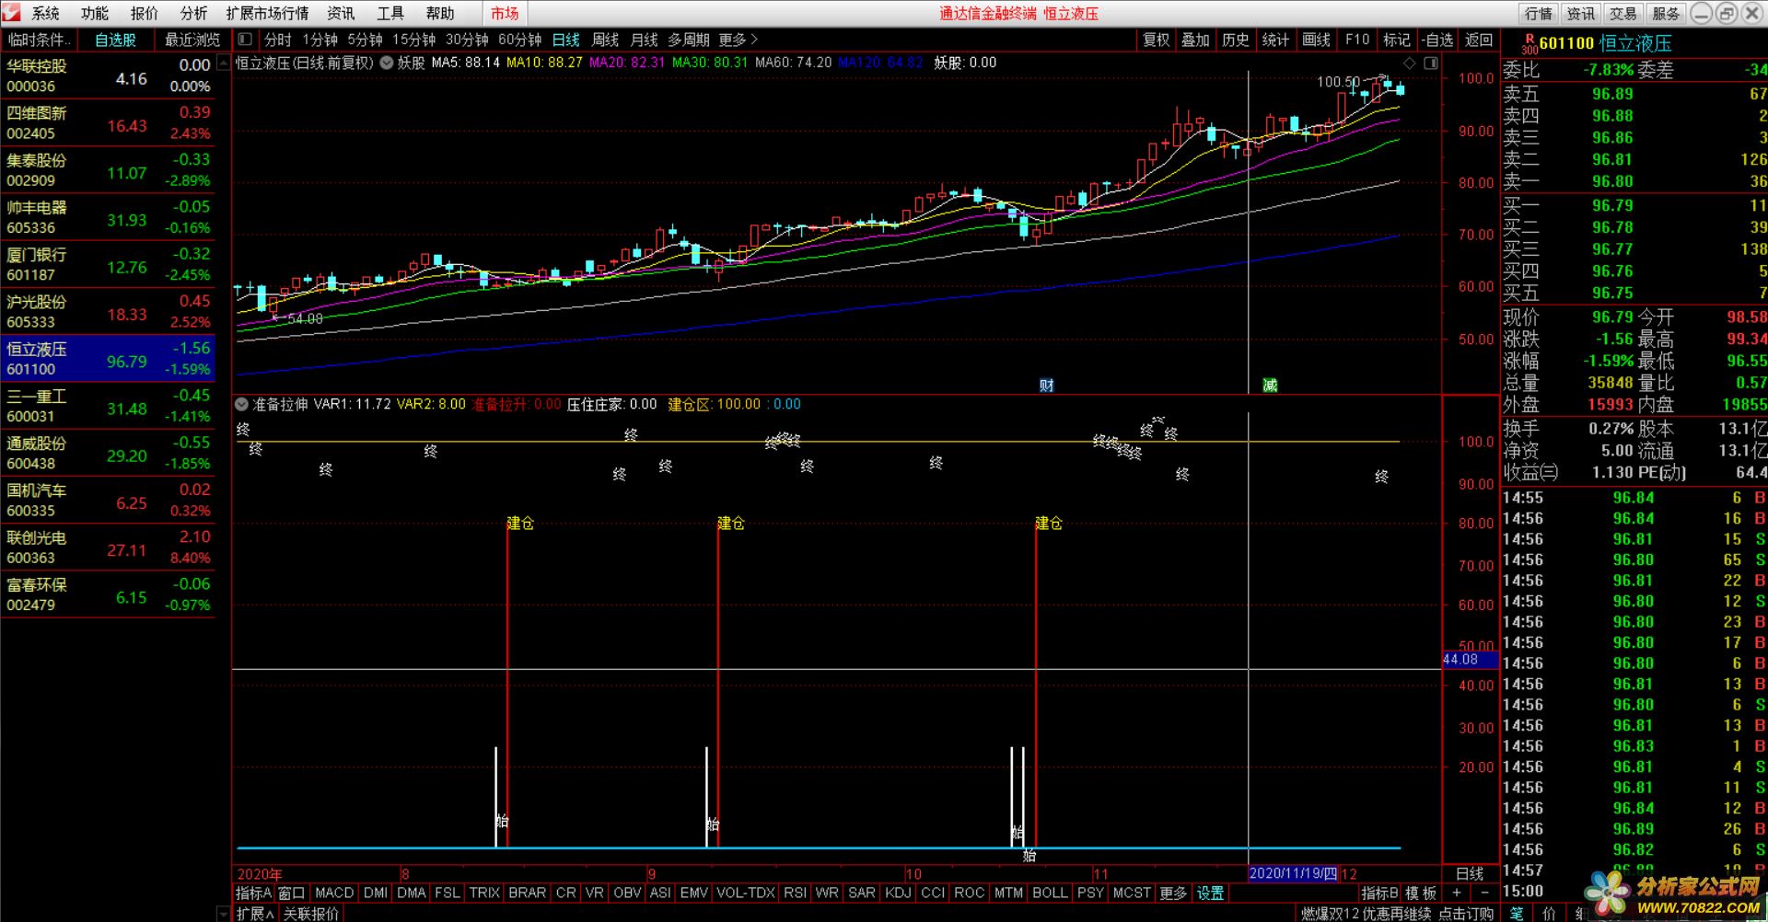Click the 减 marker on the price chart
Image resolution: width=1768 pixels, height=922 pixels.
1270,386
